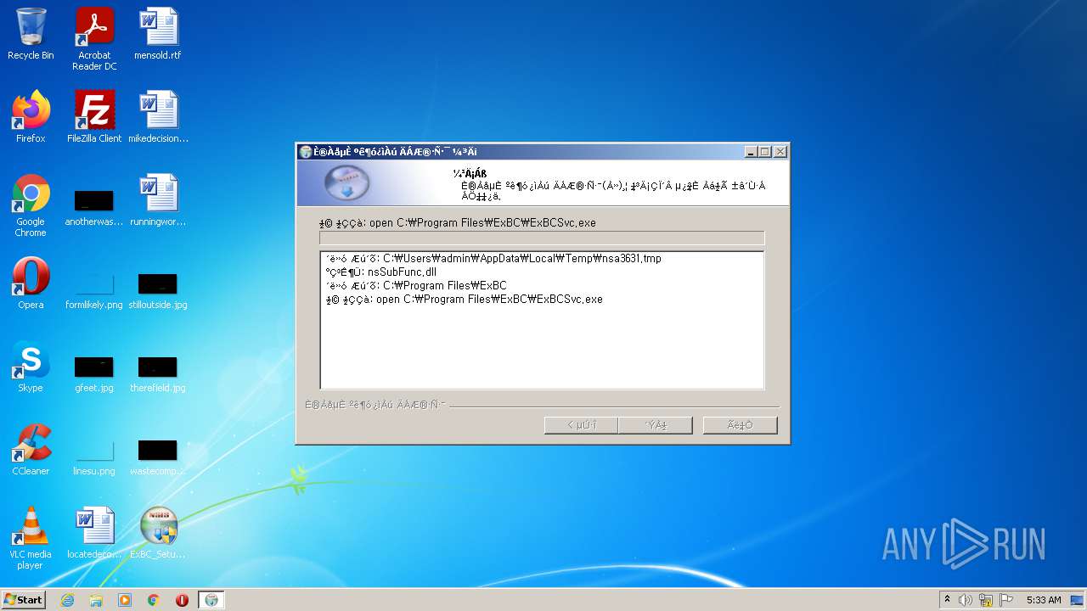Open the volume speaker tray icon
The width and height of the screenshot is (1087, 611).
966,600
